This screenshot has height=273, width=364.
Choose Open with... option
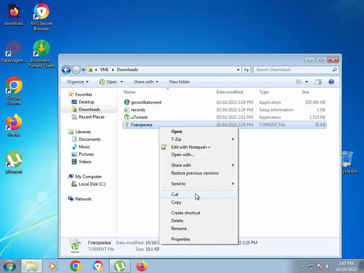click(198, 155)
